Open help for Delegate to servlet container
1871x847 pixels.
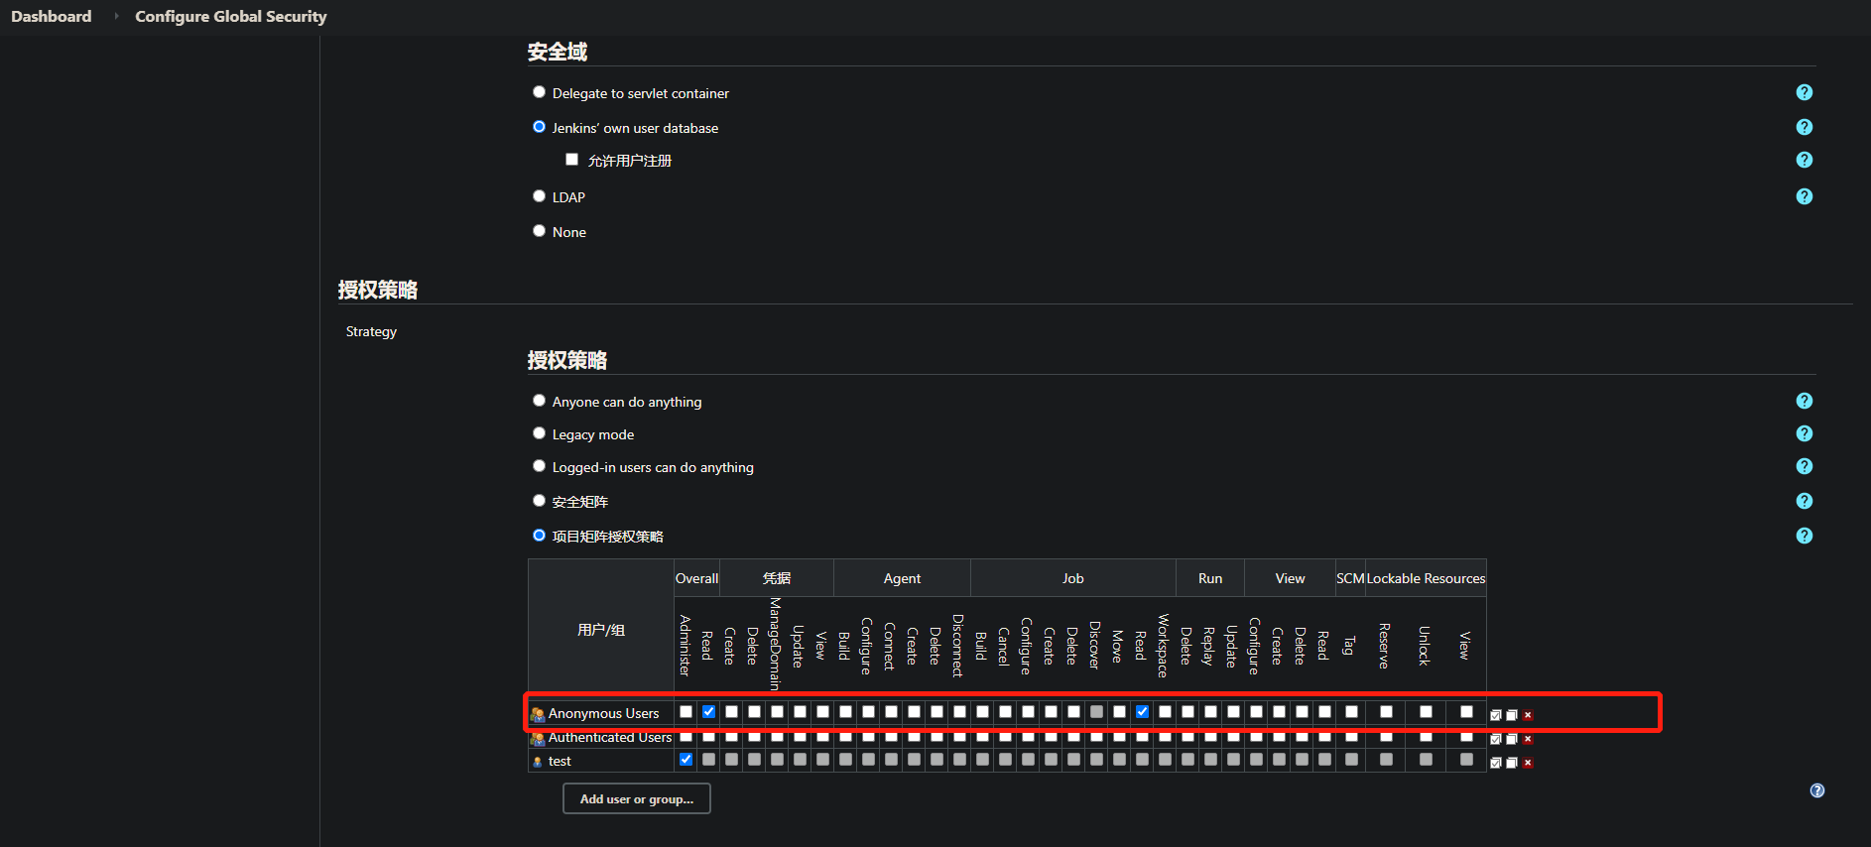[1804, 92]
